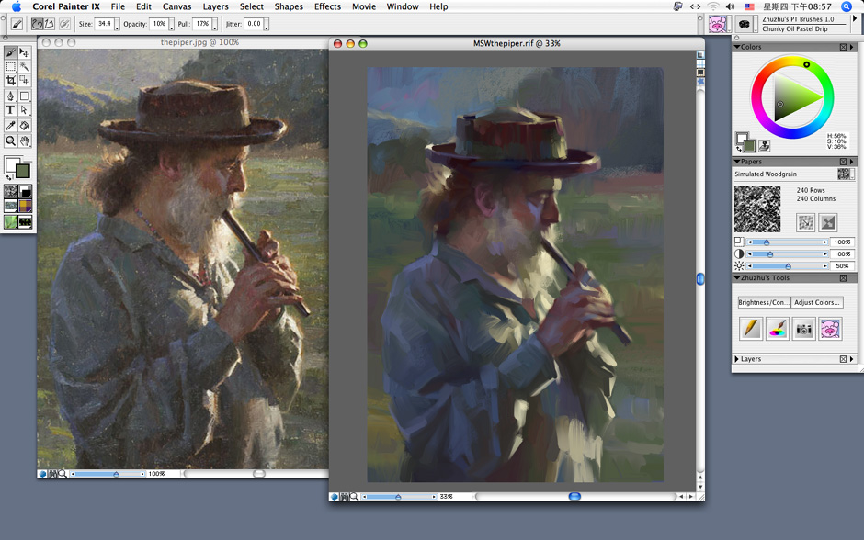Screen dimensions: 864x540
Task: Open the nozzle selector in the toolbox
Action: tap(26, 221)
